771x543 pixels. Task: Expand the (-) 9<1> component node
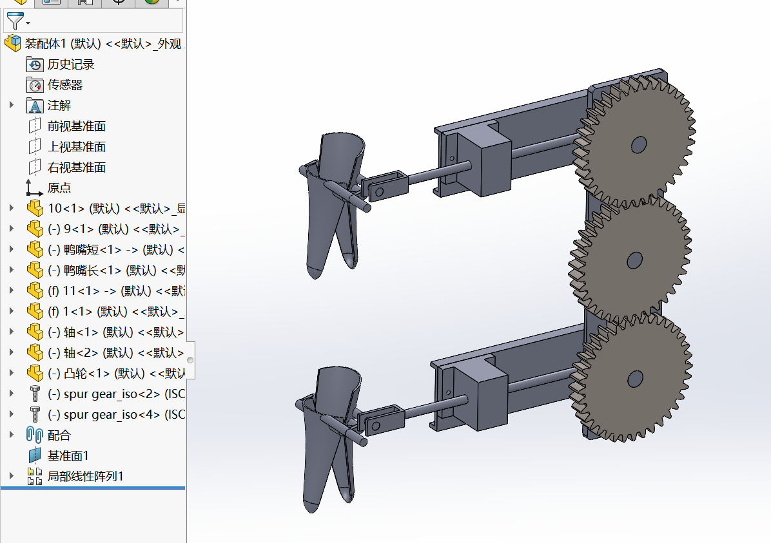pyautogui.click(x=12, y=229)
